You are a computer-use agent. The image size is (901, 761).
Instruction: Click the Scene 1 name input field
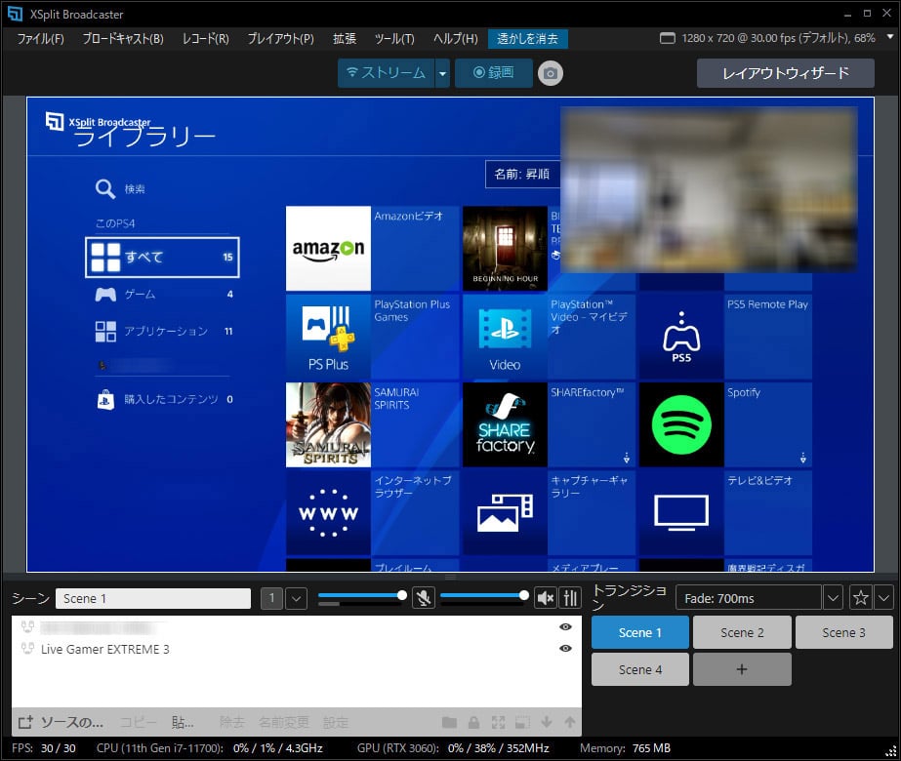tap(153, 598)
